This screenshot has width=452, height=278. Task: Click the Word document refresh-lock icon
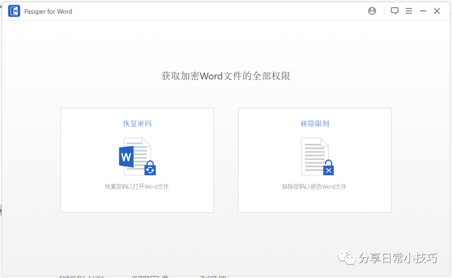(137, 156)
